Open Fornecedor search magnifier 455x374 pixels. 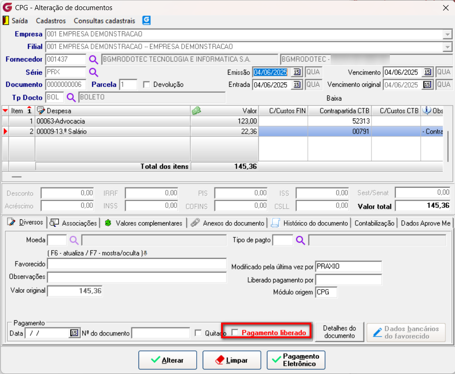pos(94,60)
